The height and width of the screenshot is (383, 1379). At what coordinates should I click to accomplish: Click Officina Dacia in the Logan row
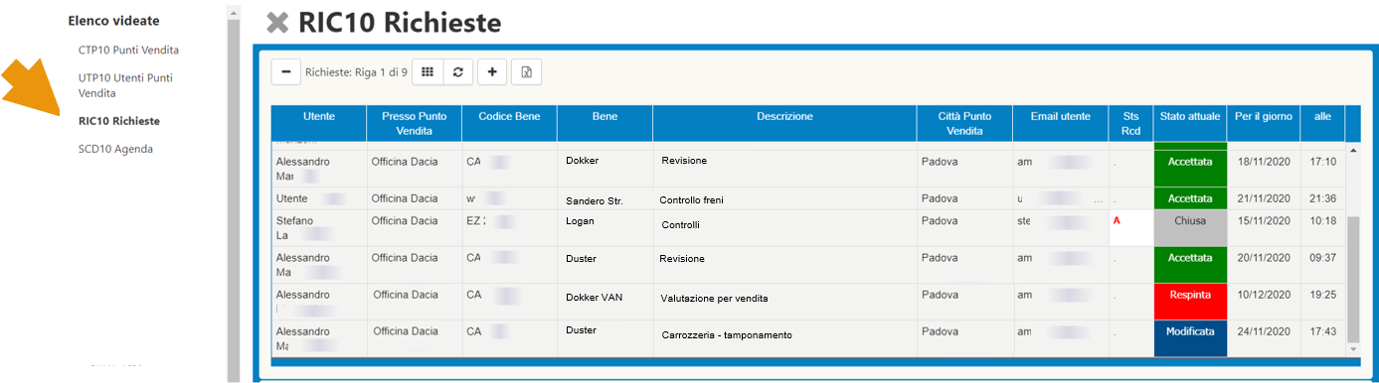coord(405,221)
